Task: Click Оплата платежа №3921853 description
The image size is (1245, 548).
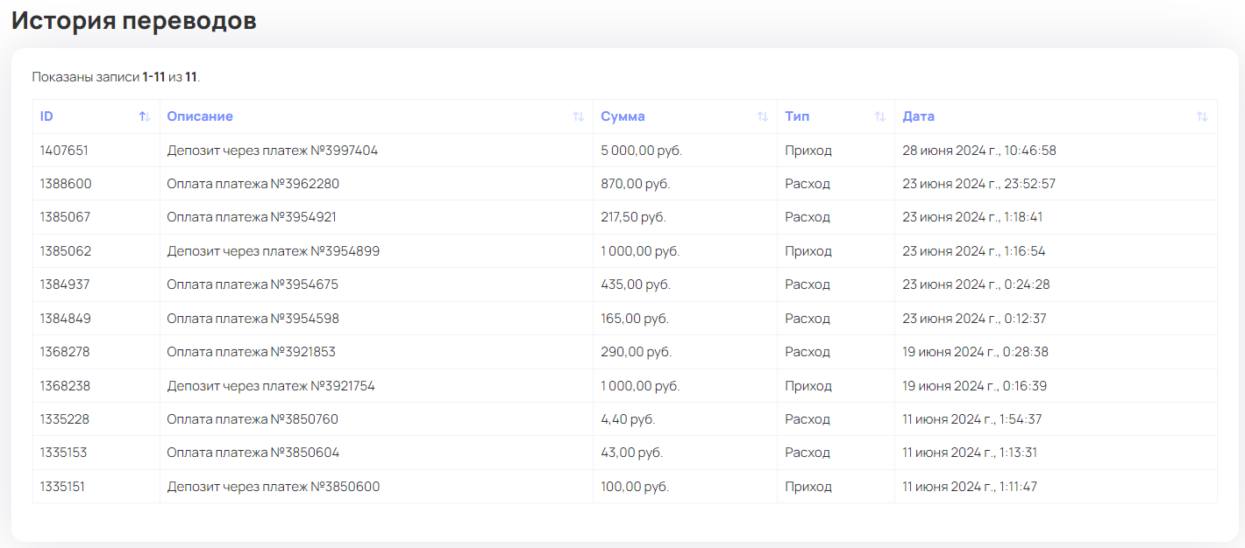Action: 252,352
